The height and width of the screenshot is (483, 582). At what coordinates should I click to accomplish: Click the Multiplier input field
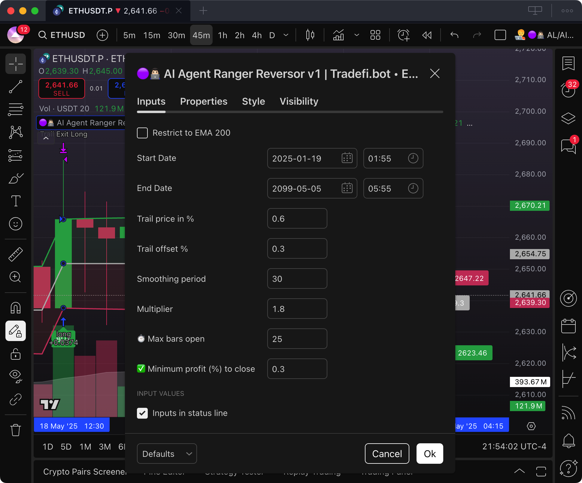coord(297,309)
